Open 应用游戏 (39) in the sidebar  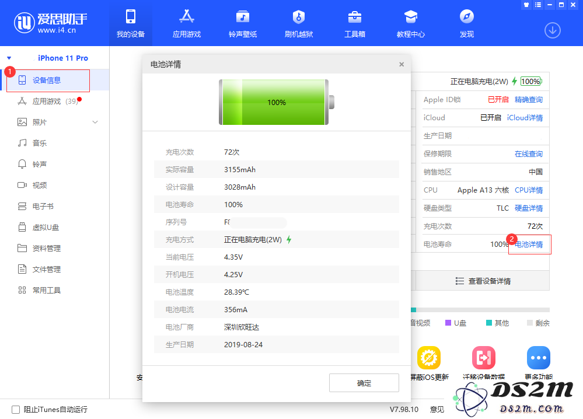[55, 101]
